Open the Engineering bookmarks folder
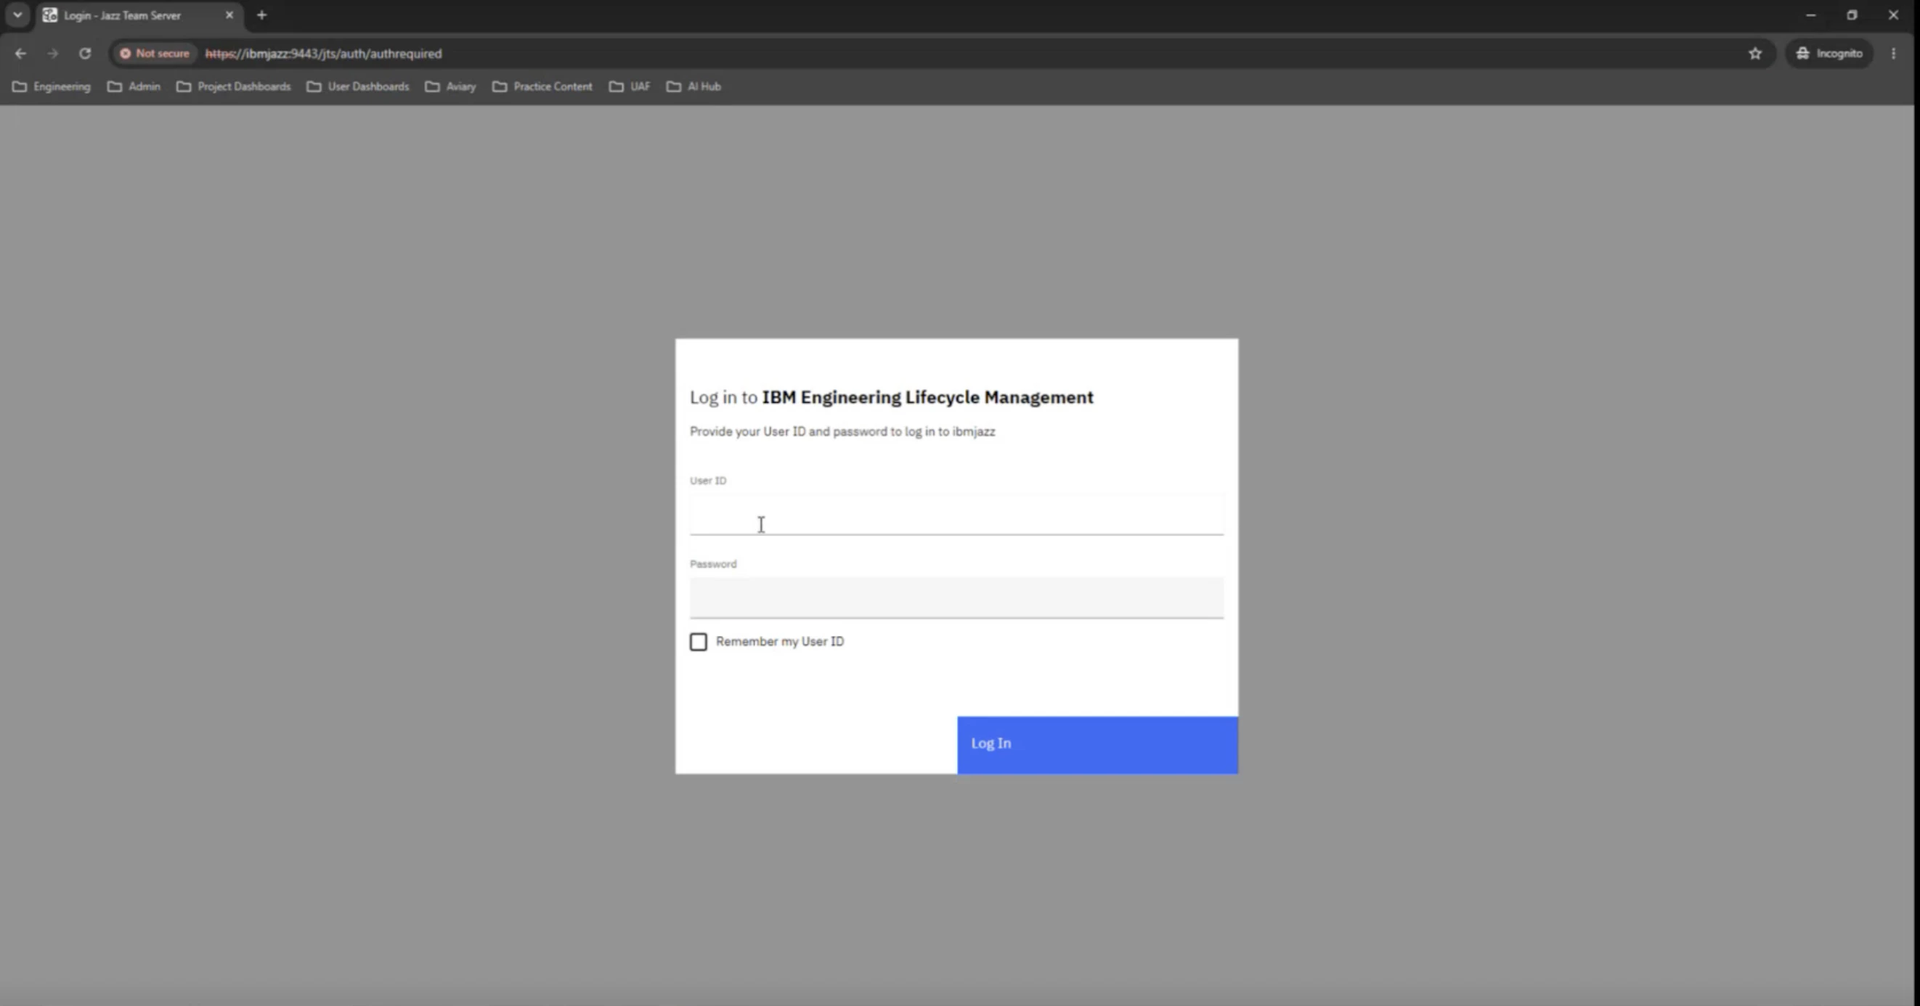The width and height of the screenshot is (1920, 1006). click(52, 86)
